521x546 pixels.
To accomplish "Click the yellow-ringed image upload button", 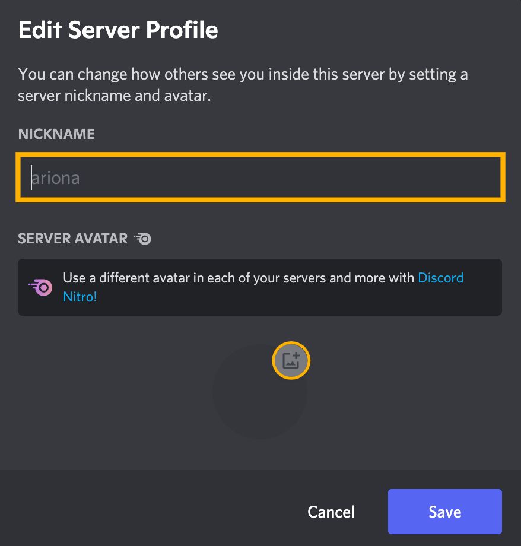I will [x=291, y=360].
